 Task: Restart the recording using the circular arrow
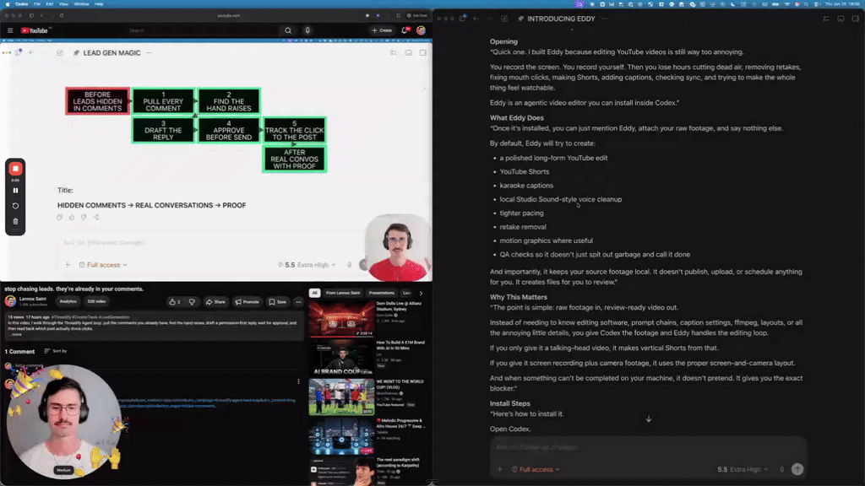click(15, 206)
